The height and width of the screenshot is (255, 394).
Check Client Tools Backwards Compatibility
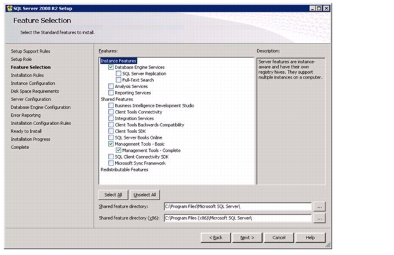click(111, 125)
